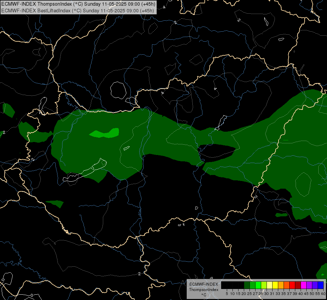327x300 pixels.
Task: Click the blue 55–60 legend swatch
Action: pos(321,285)
